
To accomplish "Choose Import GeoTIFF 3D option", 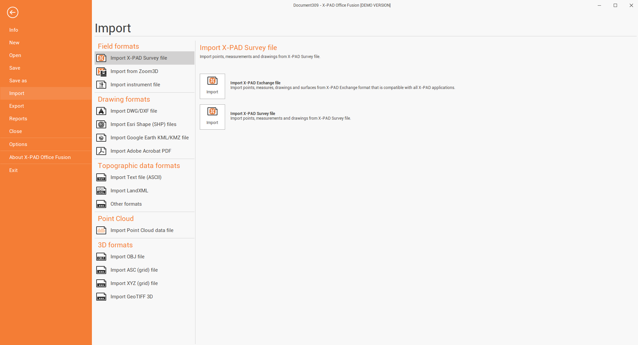I will pos(132,297).
